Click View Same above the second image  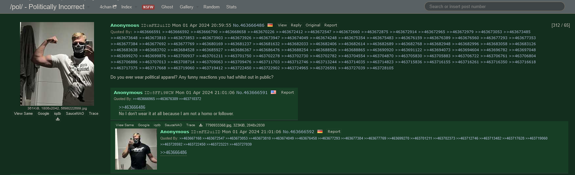point(125,125)
